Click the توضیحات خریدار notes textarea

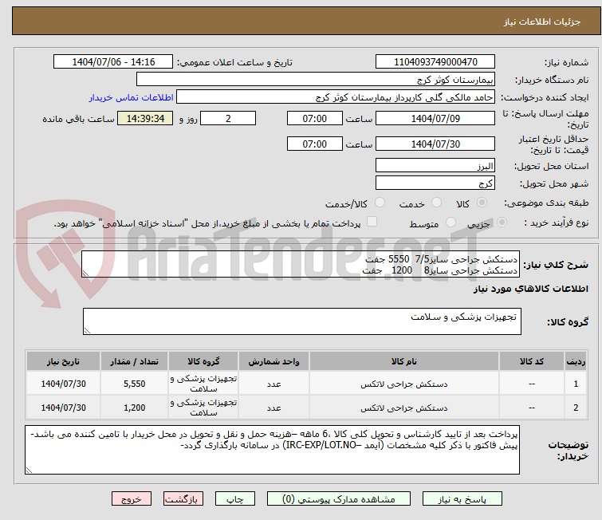pyautogui.click(x=272, y=450)
